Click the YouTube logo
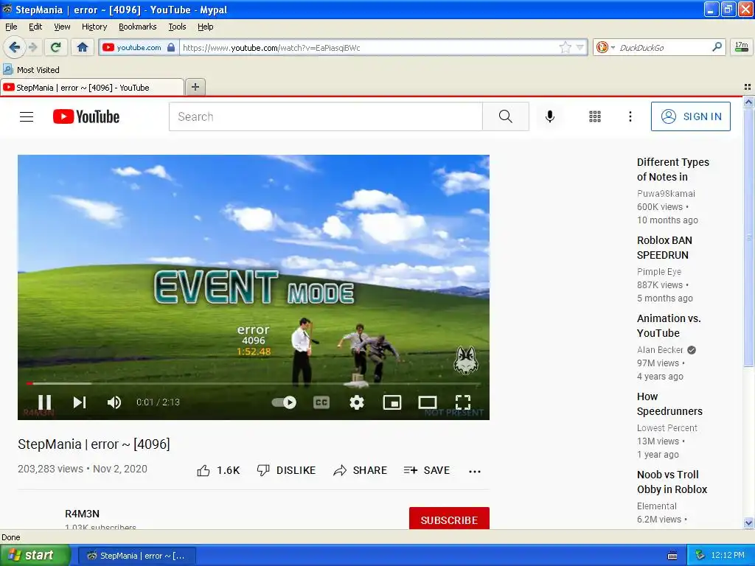 [86, 116]
